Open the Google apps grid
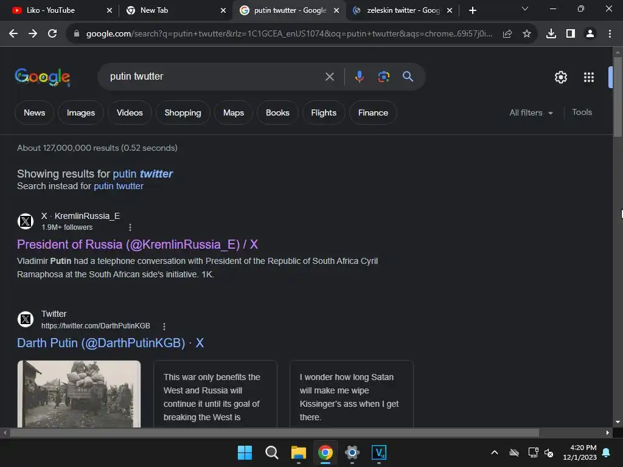Image resolution: width=623 pixels, height=467 pixels. point(589,77)
